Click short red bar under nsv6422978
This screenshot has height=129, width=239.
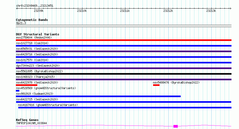[27, 85]
